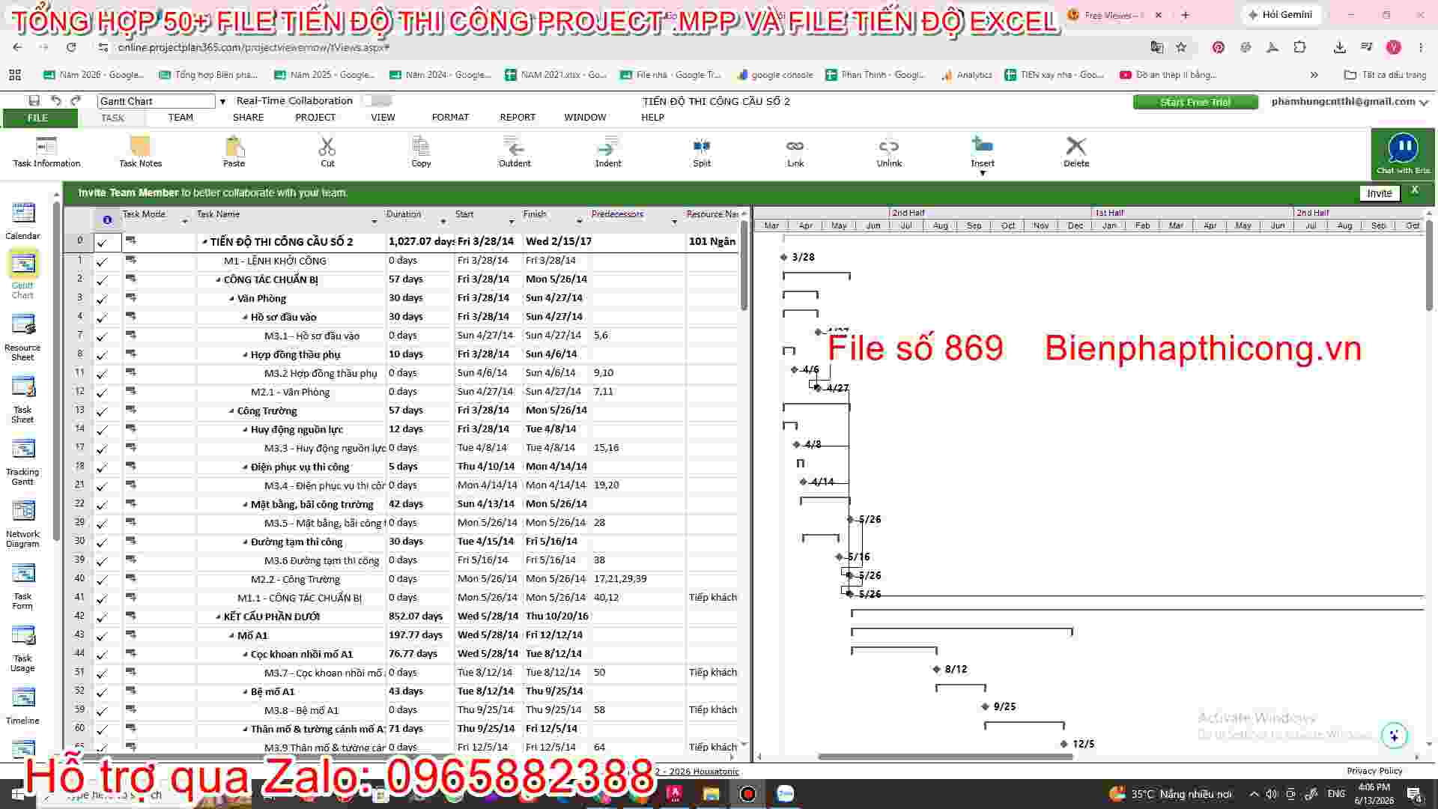The width and height of the screenshot is (1438, 809).
Task: Open Calendar view in sidebar
Action: click(x=22, y=213)
